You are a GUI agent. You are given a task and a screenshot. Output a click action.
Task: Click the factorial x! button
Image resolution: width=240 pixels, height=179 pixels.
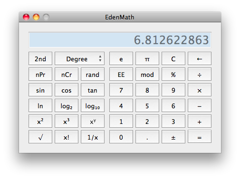coord(67,137)
